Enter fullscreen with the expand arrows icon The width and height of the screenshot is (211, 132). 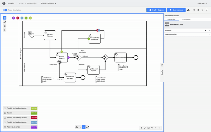point(145,128)
